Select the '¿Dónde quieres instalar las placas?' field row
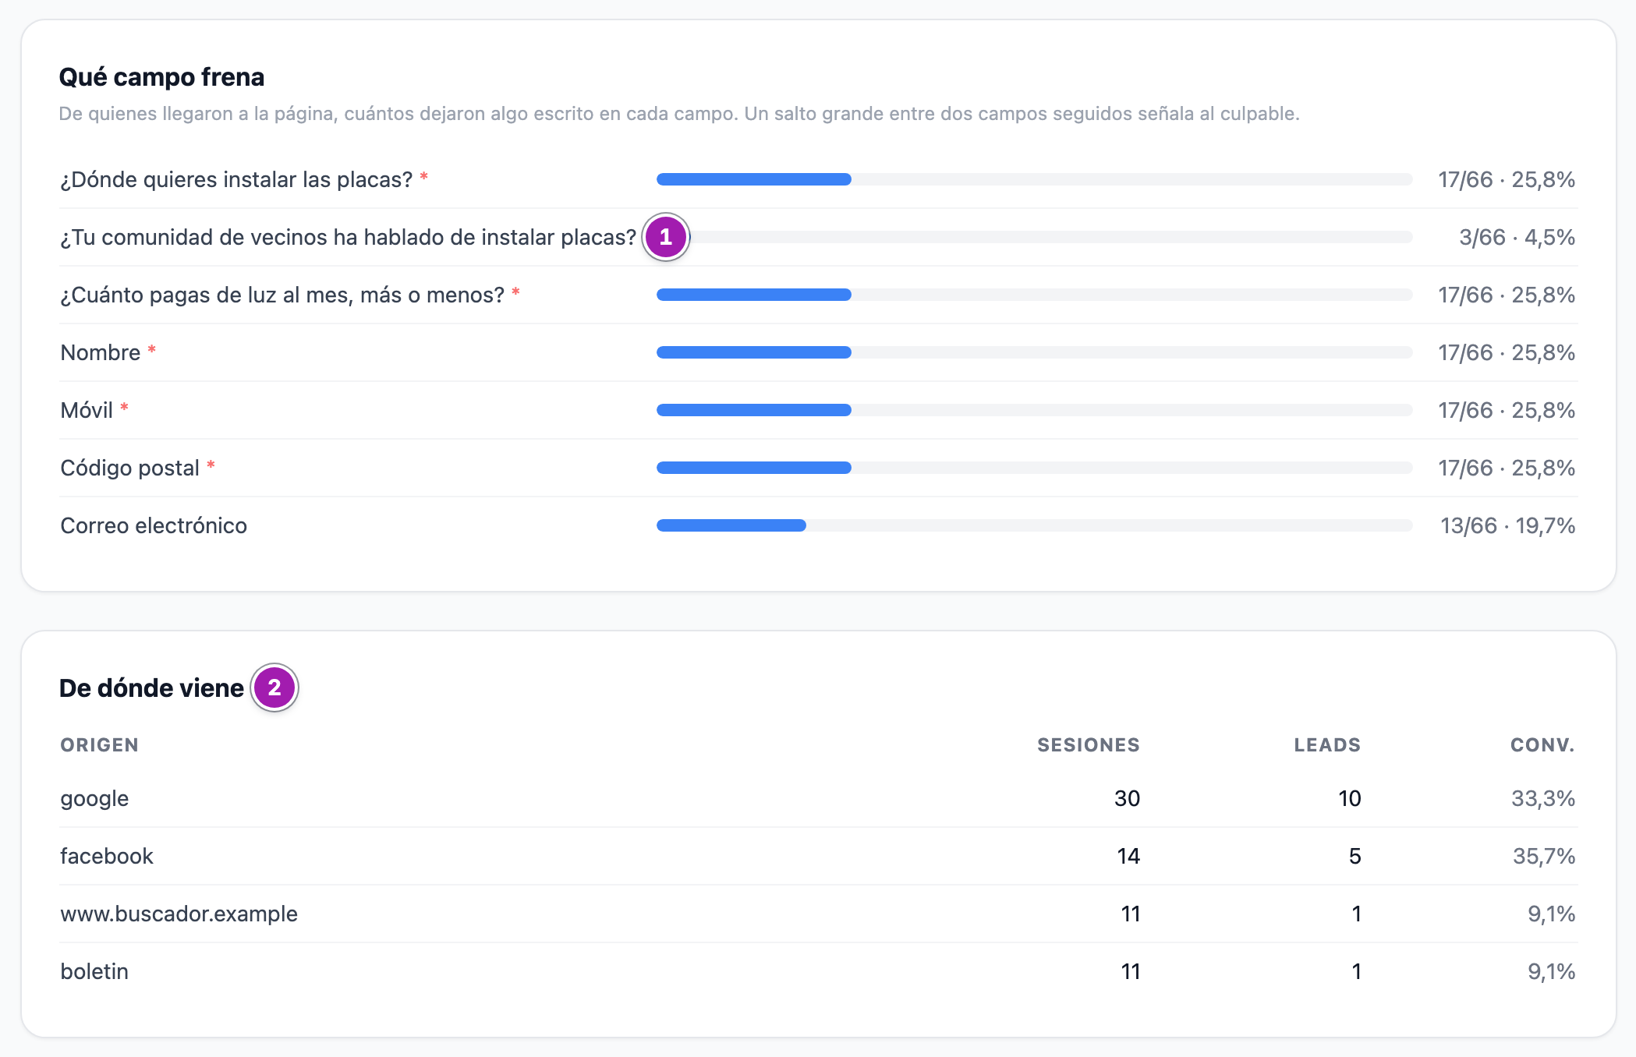 point(818,179)
